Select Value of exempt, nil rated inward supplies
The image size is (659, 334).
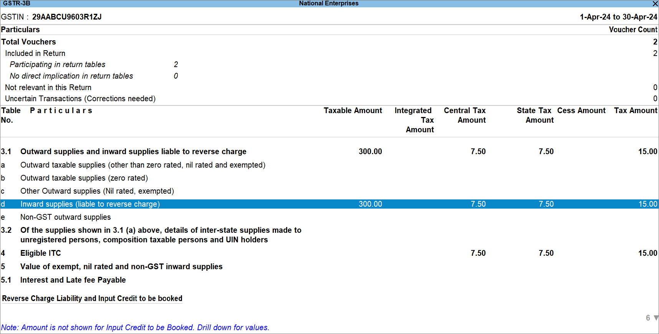121,267
